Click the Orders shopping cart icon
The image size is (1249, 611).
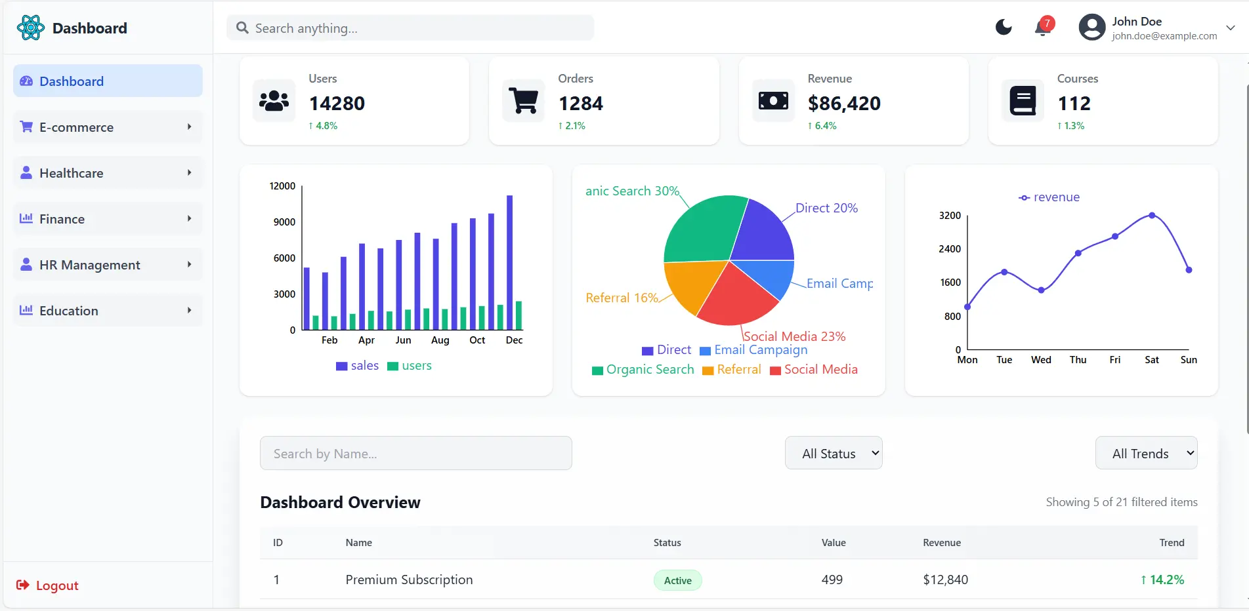[x=523, y=100]
